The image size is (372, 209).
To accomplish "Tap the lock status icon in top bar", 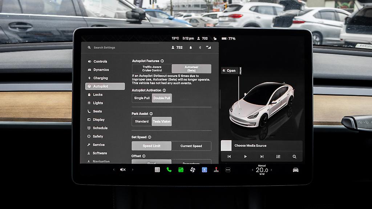I will pos(215,39).
